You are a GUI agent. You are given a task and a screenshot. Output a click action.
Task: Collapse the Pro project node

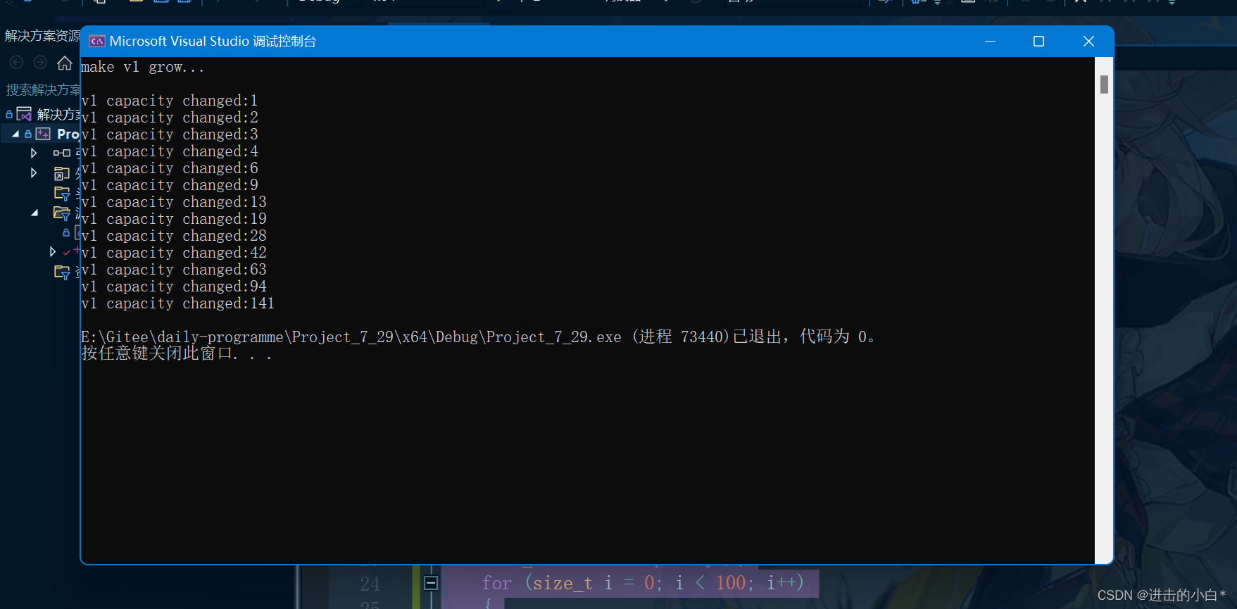coord(15,134)
